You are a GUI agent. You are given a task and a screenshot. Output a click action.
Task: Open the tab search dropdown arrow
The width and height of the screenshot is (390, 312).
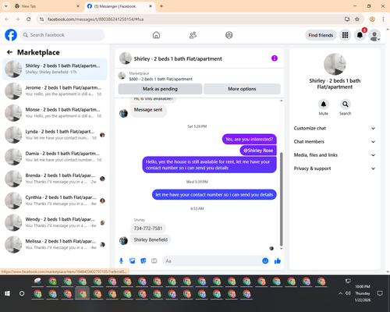tap(6, 6)
